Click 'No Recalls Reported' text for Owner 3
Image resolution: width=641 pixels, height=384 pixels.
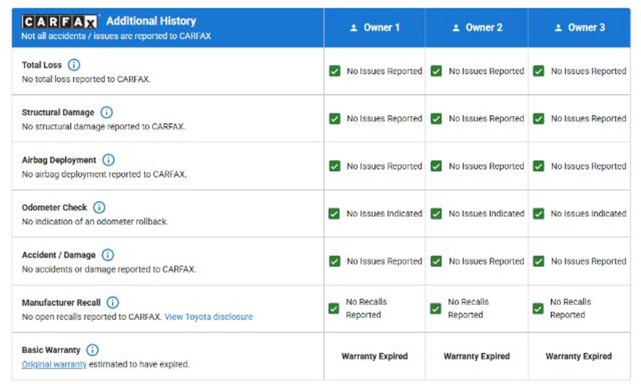pos(571,308)
